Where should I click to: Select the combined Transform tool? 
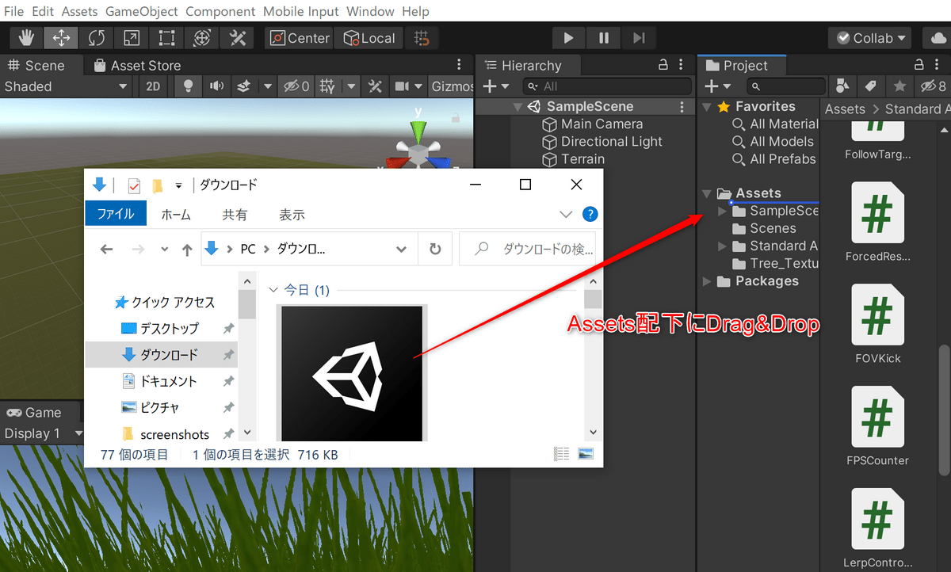pyautogui.click(x=202, y=38)
